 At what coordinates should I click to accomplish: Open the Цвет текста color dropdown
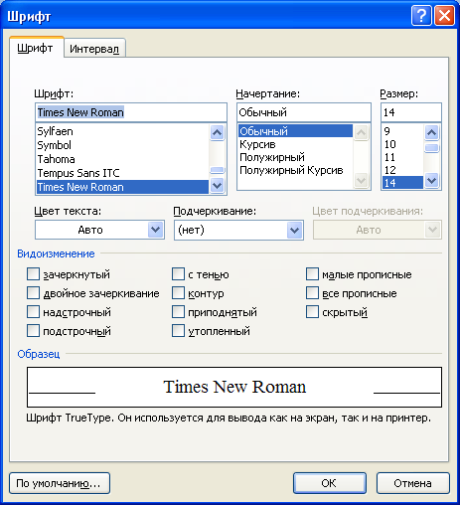click(x=99, y=230)
